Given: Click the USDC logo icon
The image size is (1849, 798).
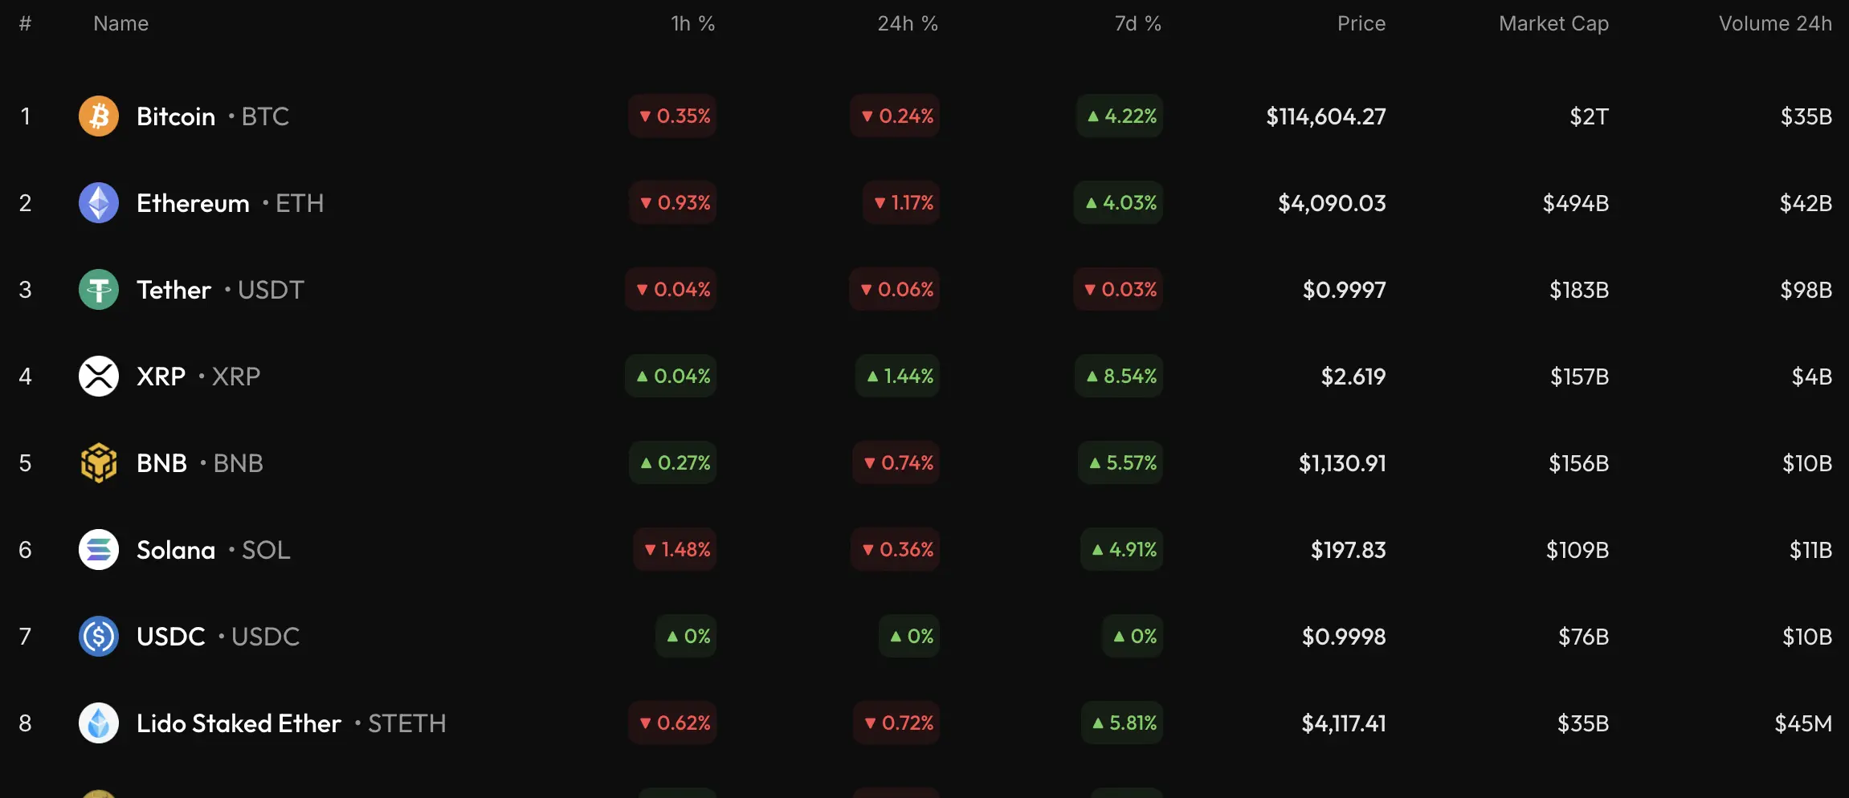Looking at the screenshot, I should [99, 637].
